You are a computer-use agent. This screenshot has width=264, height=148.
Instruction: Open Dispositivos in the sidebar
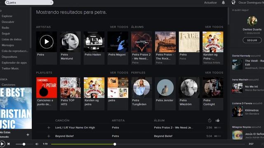pyautogui.click(x=9, y=57)
